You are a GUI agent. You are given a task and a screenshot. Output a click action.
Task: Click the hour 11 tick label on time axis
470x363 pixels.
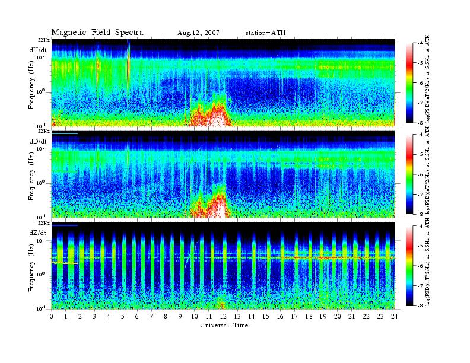coord(209,316)
